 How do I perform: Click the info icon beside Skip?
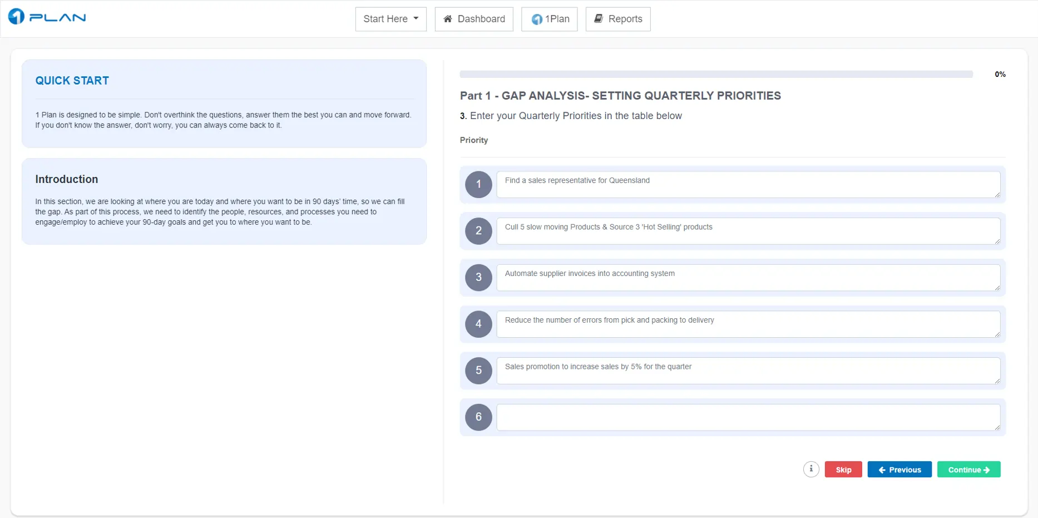point(811,469)
